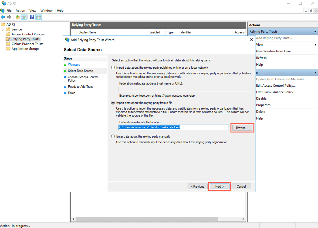Image resolution: width=318 pixels, height=228 pixels.
Task: Open Help via the blue question-mark icon
Action: point(32,17)
